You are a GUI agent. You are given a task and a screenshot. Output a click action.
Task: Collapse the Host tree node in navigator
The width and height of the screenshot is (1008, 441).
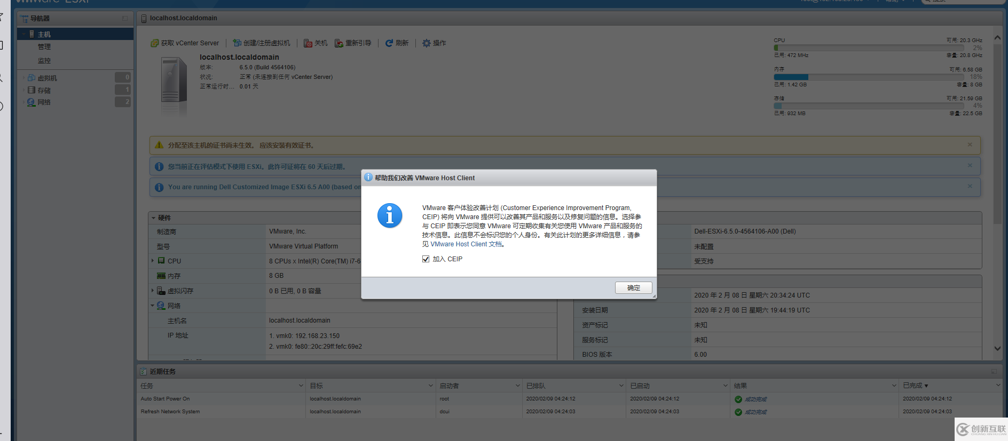(x=23, y=34)
